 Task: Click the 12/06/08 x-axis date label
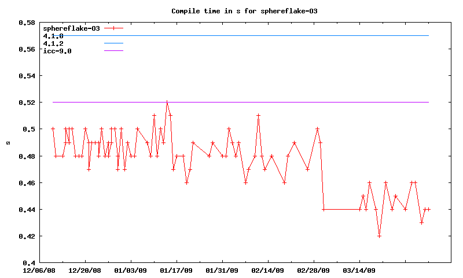click(x=39, y=270)
